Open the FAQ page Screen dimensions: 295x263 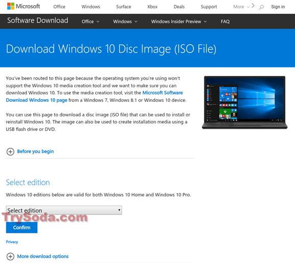225,21
